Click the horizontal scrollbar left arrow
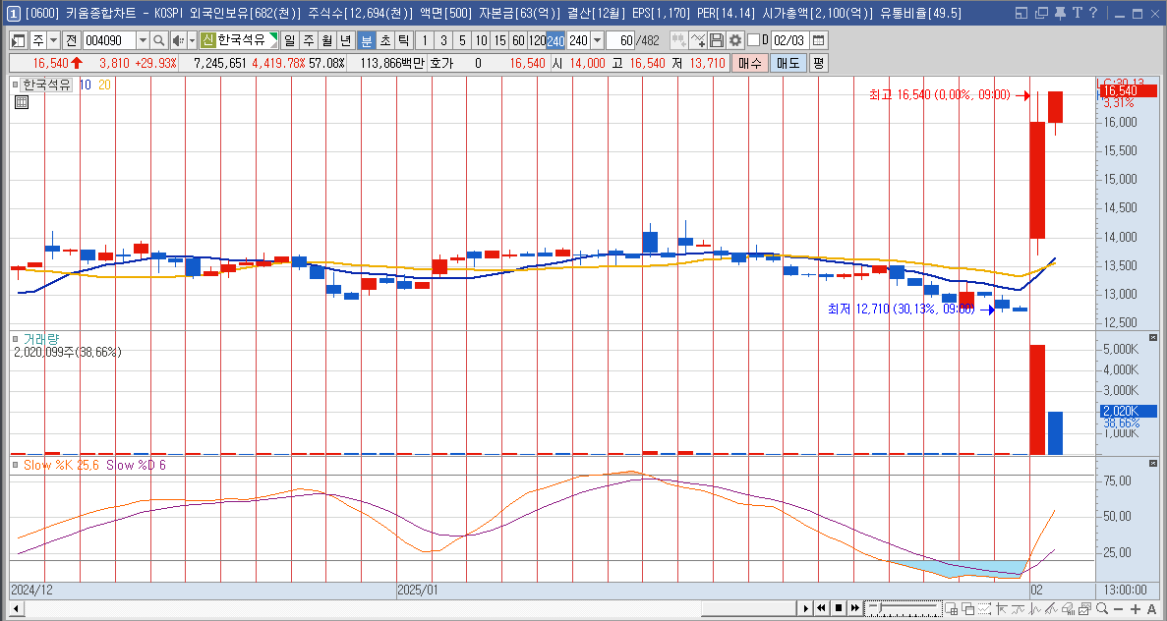 [x=15, y=608]
